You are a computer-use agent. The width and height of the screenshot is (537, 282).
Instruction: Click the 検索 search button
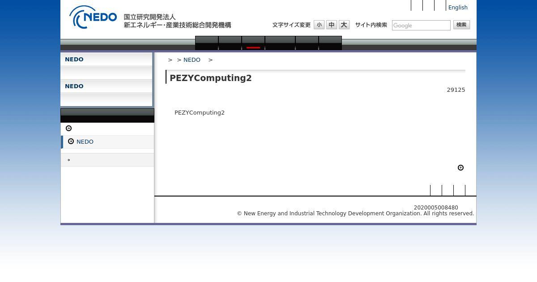(461, 25)
